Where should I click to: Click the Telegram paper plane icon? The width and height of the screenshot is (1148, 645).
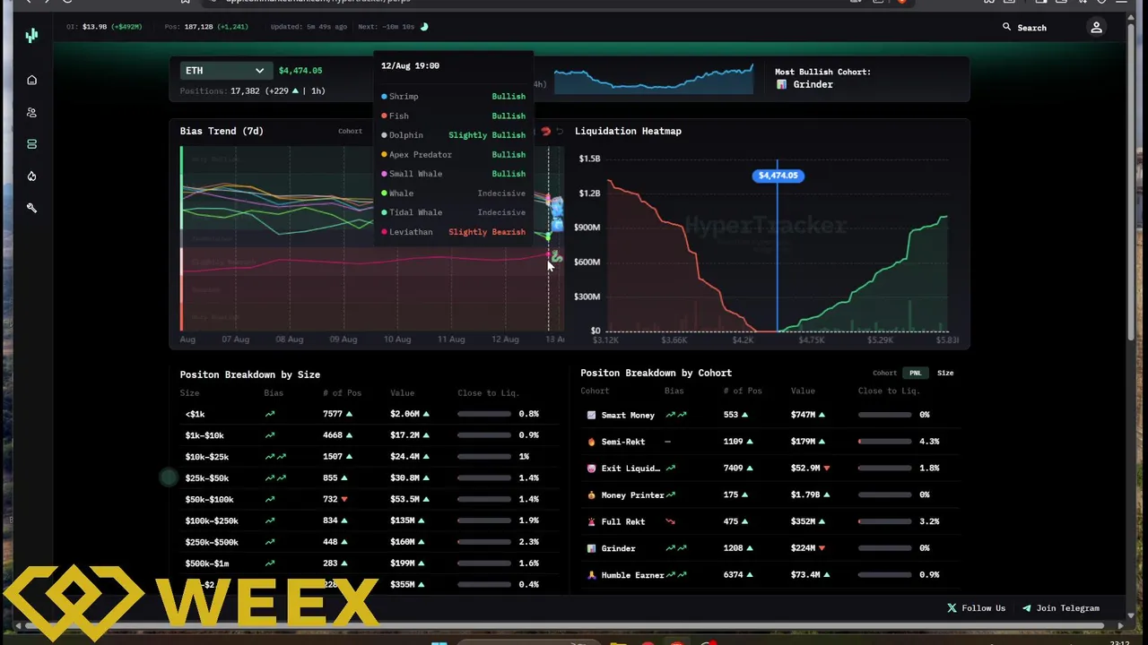tap(1027, 608)
